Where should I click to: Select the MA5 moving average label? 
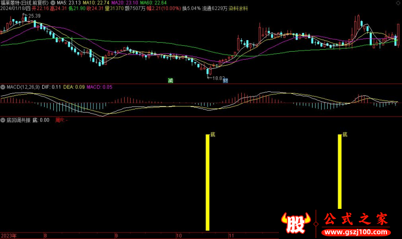(x=67, y=3)
